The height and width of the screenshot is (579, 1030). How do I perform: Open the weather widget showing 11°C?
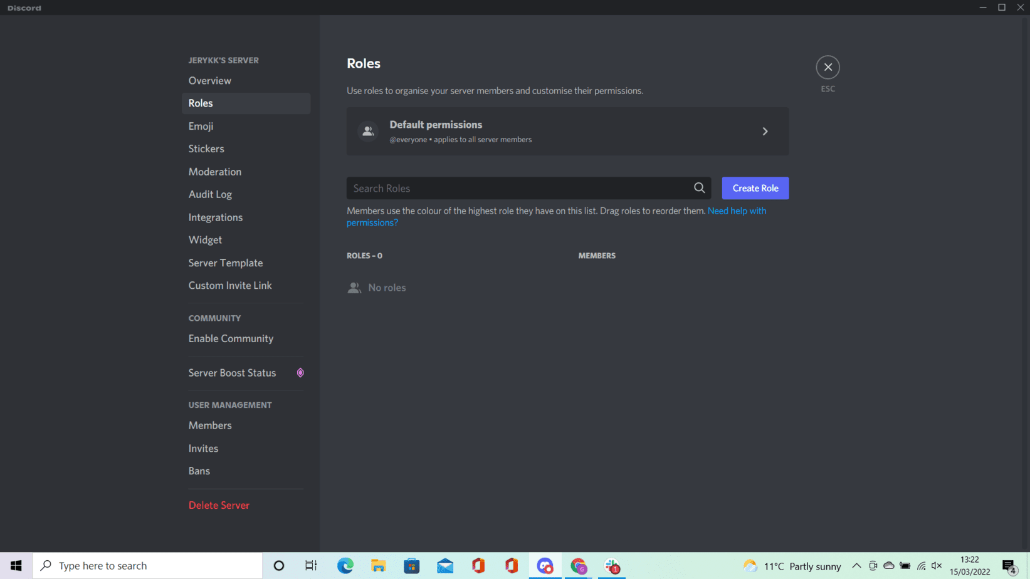tap(792, 566)
